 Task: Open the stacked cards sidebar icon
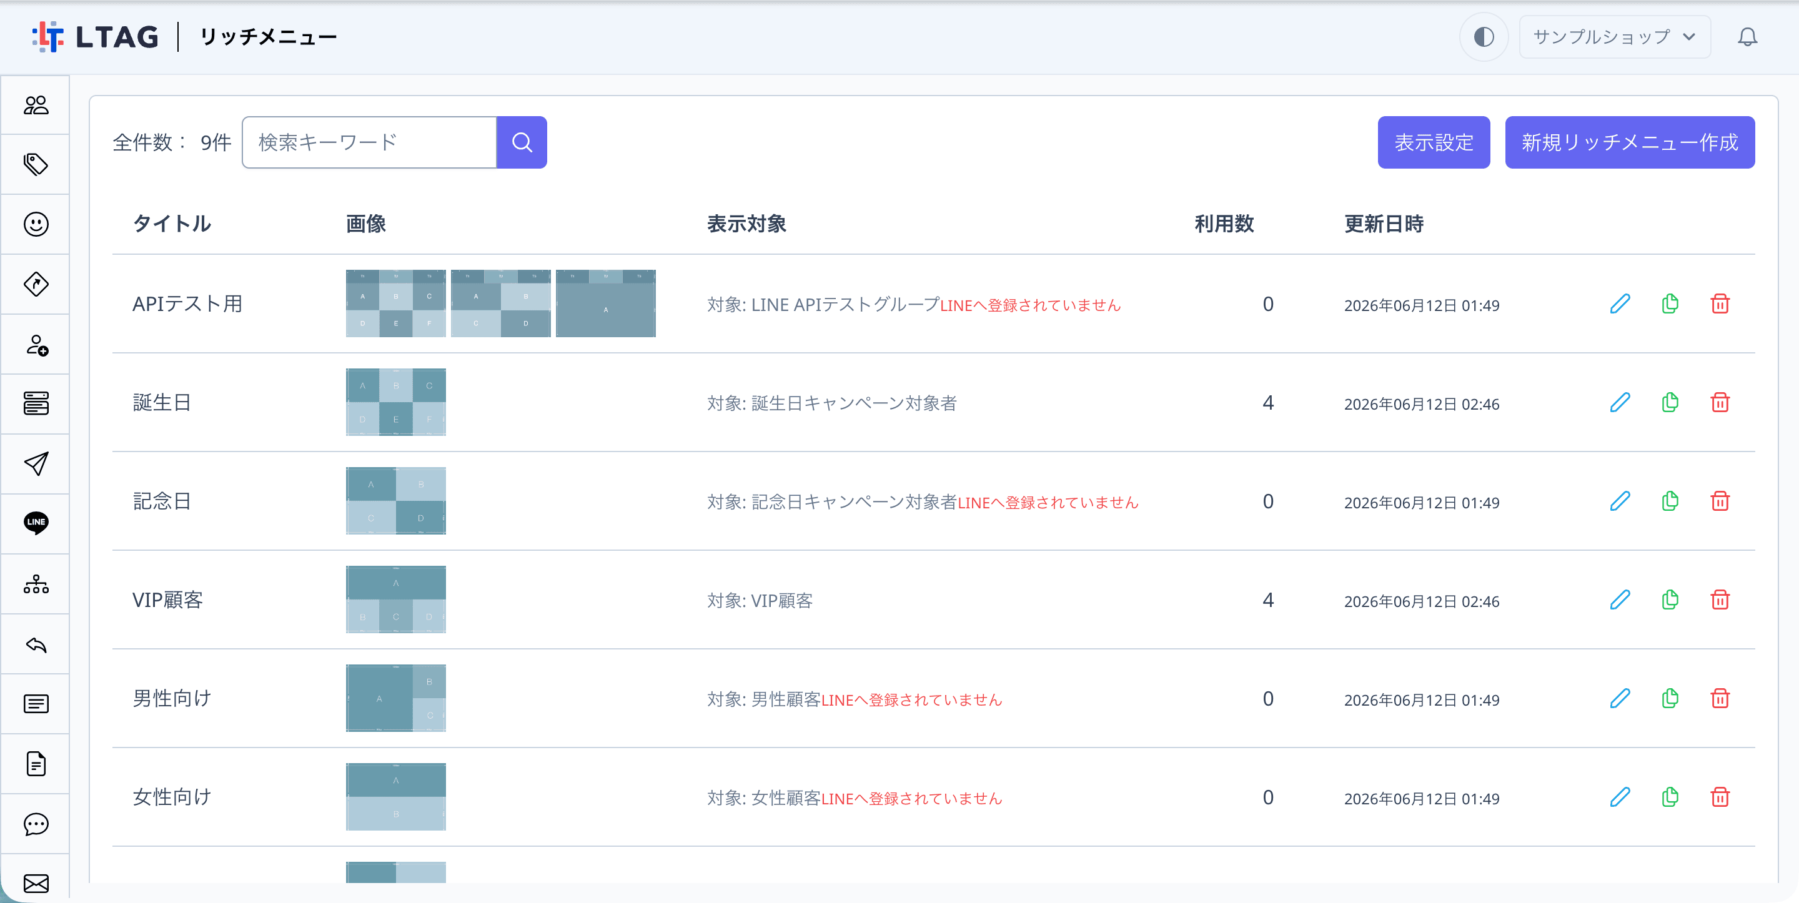(36, 403)
